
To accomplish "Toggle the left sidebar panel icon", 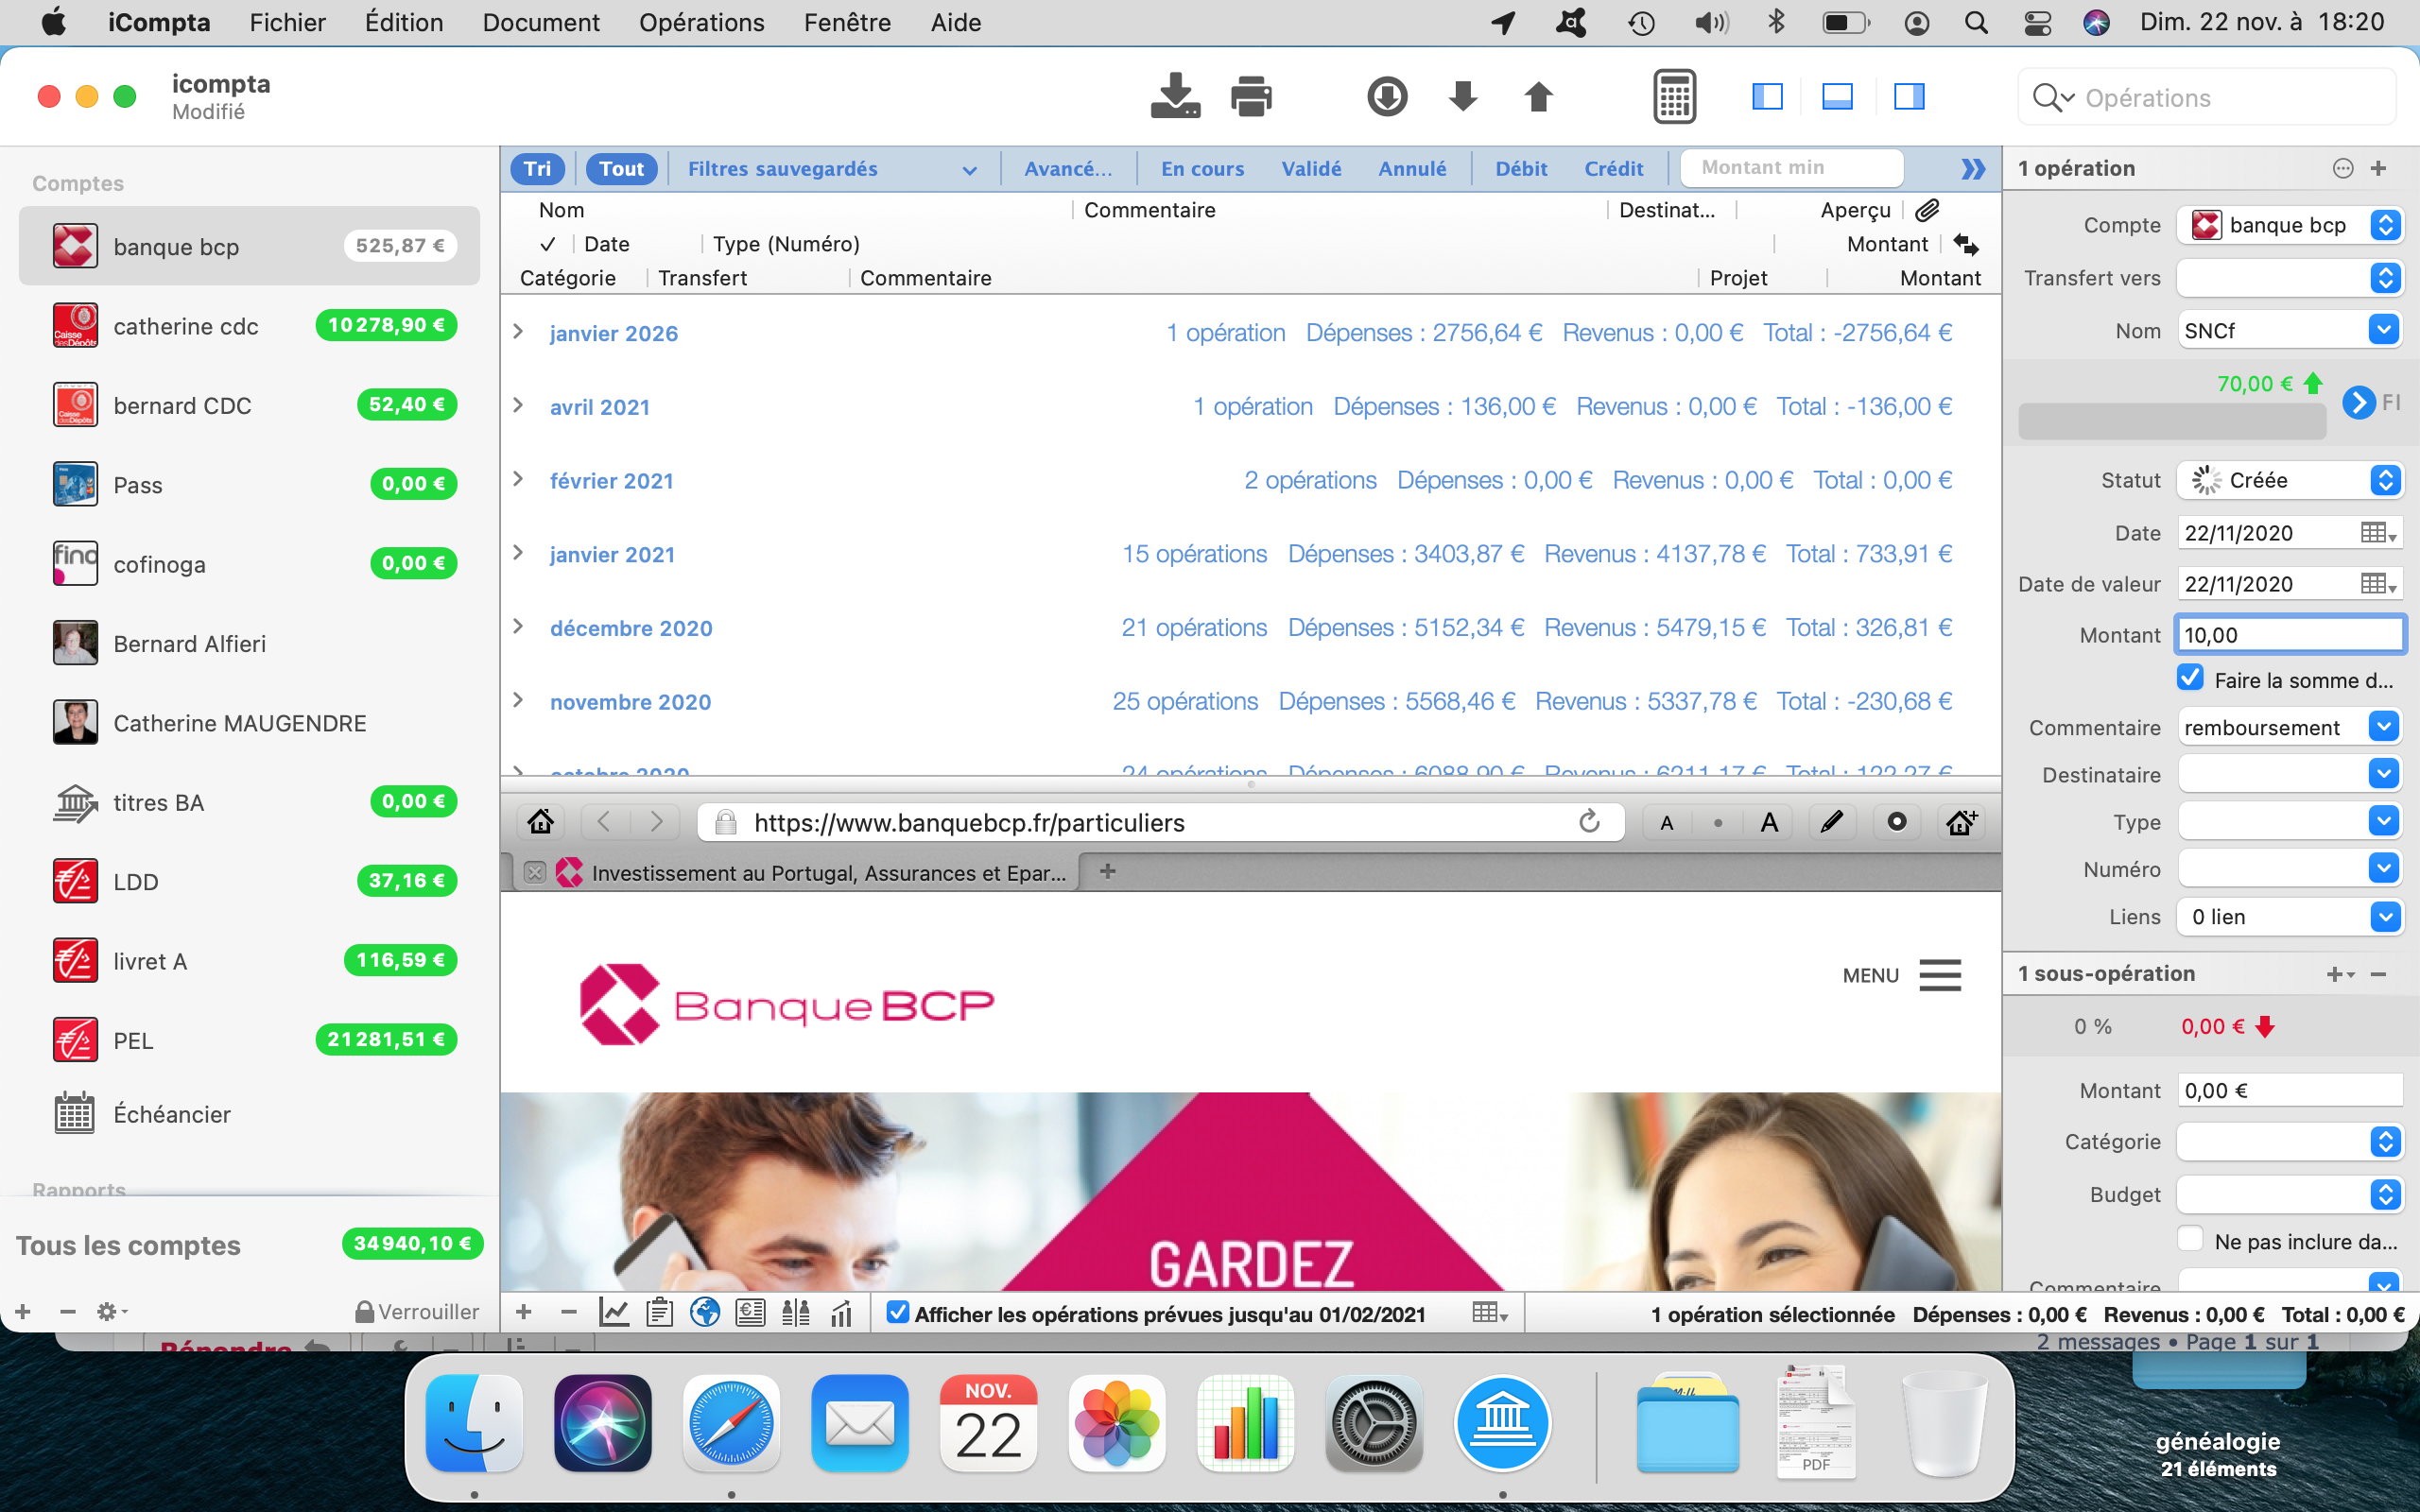I will (x=1767, y=96).
